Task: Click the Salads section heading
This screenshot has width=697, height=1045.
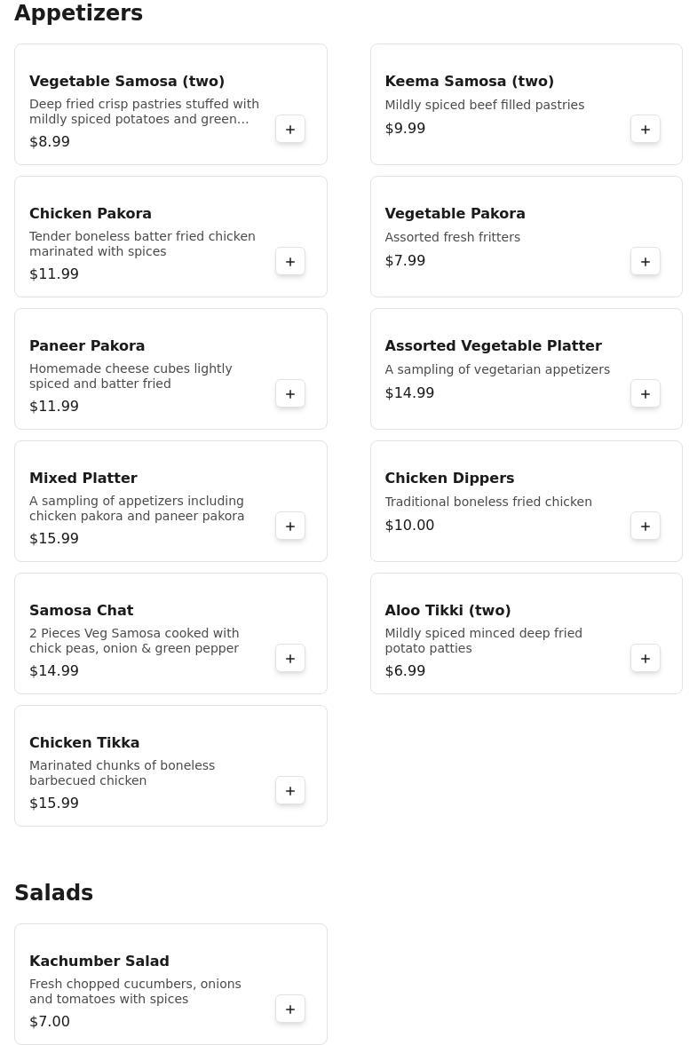Action: coord(53,893)
